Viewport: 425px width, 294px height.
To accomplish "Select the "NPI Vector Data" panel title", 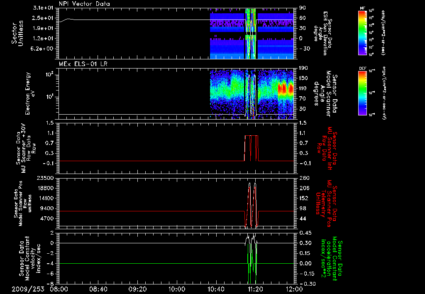I will pos(84,4).
